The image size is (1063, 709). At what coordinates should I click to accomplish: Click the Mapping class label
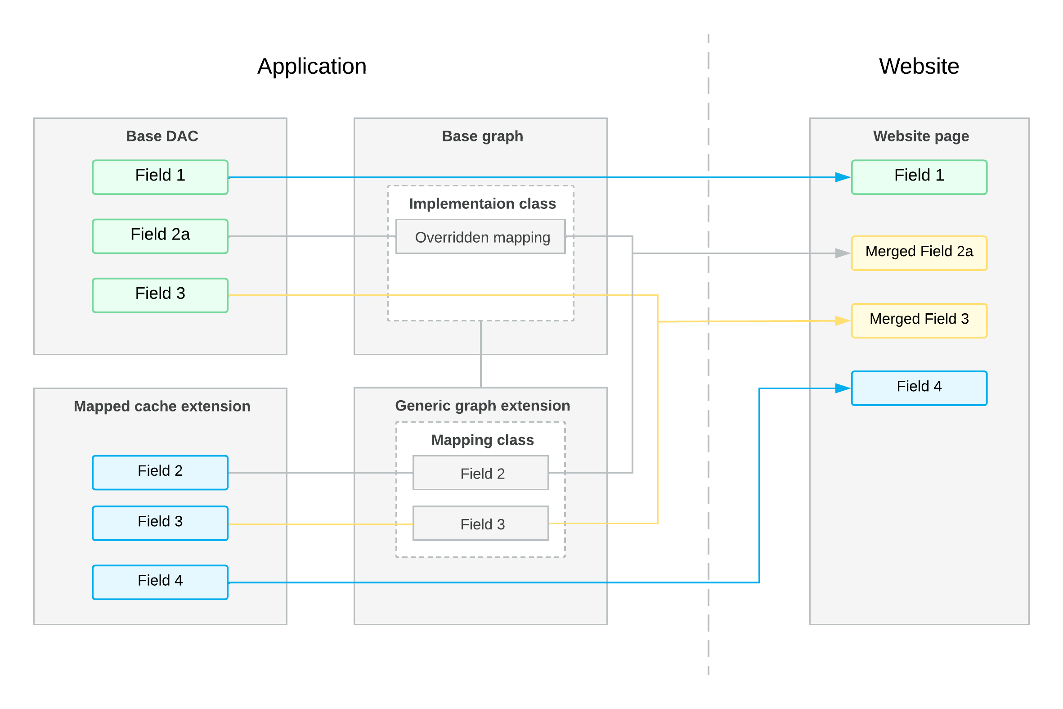482,440
